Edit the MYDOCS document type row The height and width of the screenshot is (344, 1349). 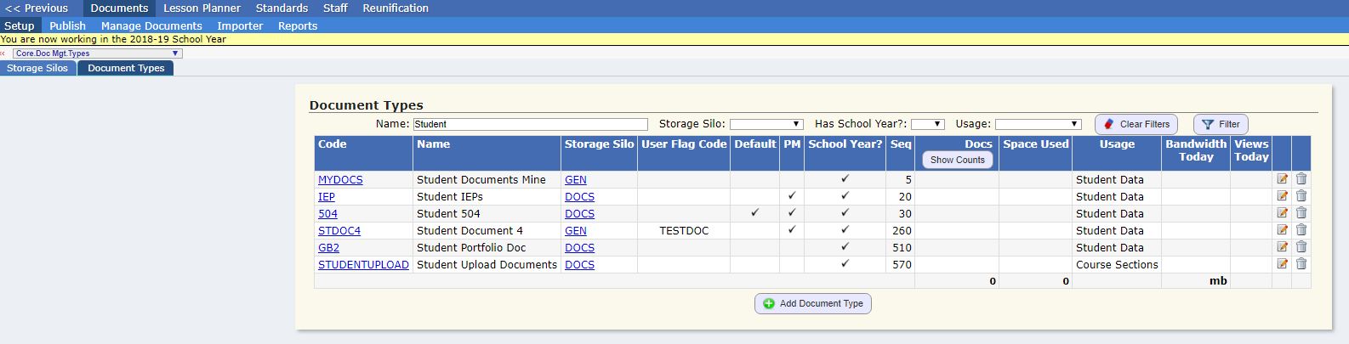point(1282,179)
